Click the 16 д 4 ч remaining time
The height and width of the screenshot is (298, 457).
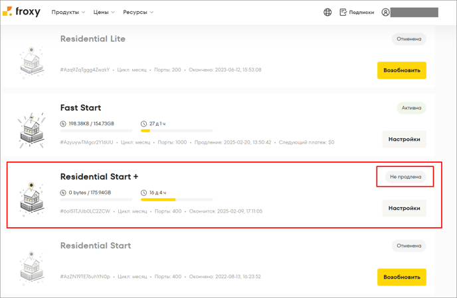pos(157,193)
